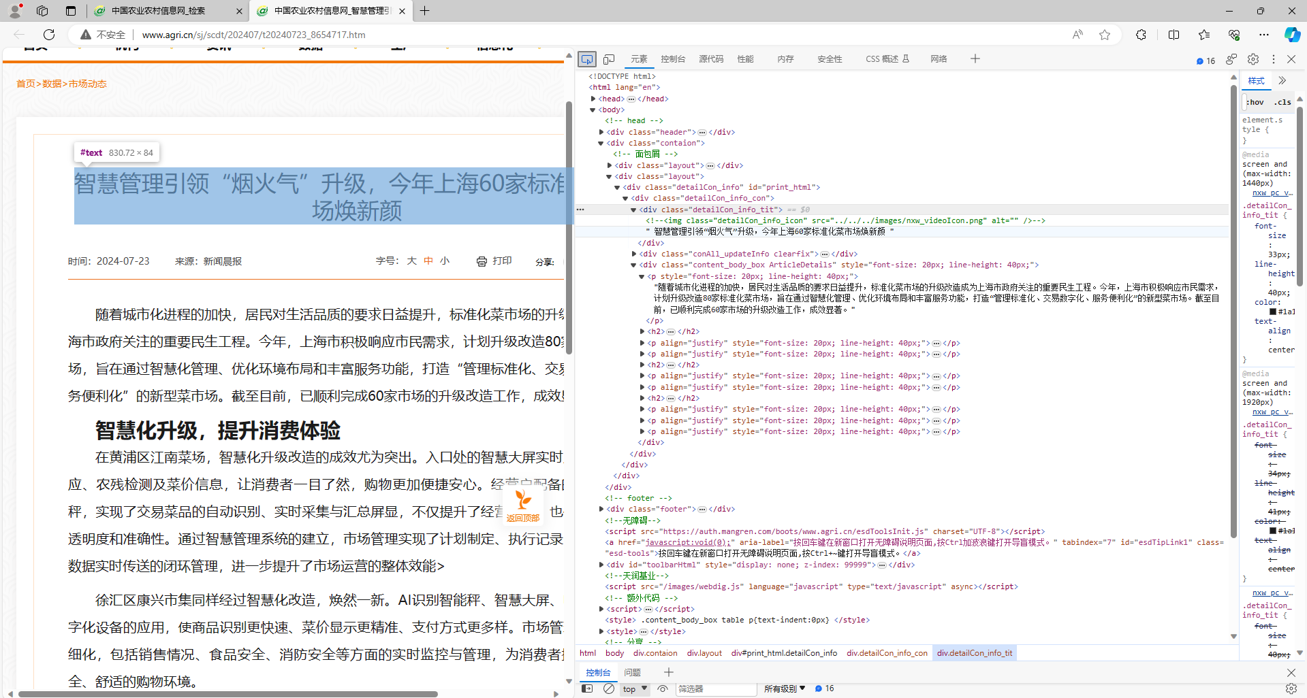This screenshot has height=698, width=1307.
Task: Click the 返回顶部 back-to-top floating button
Action: point(523,505)
